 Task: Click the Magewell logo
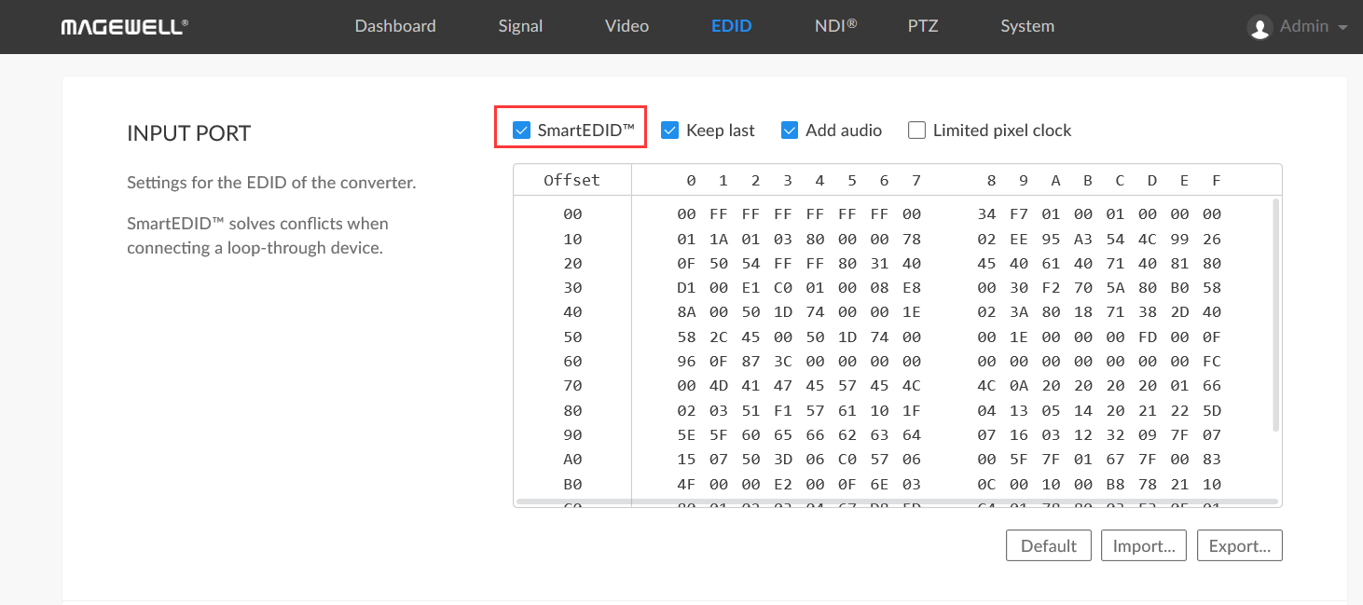coord(125,27)
